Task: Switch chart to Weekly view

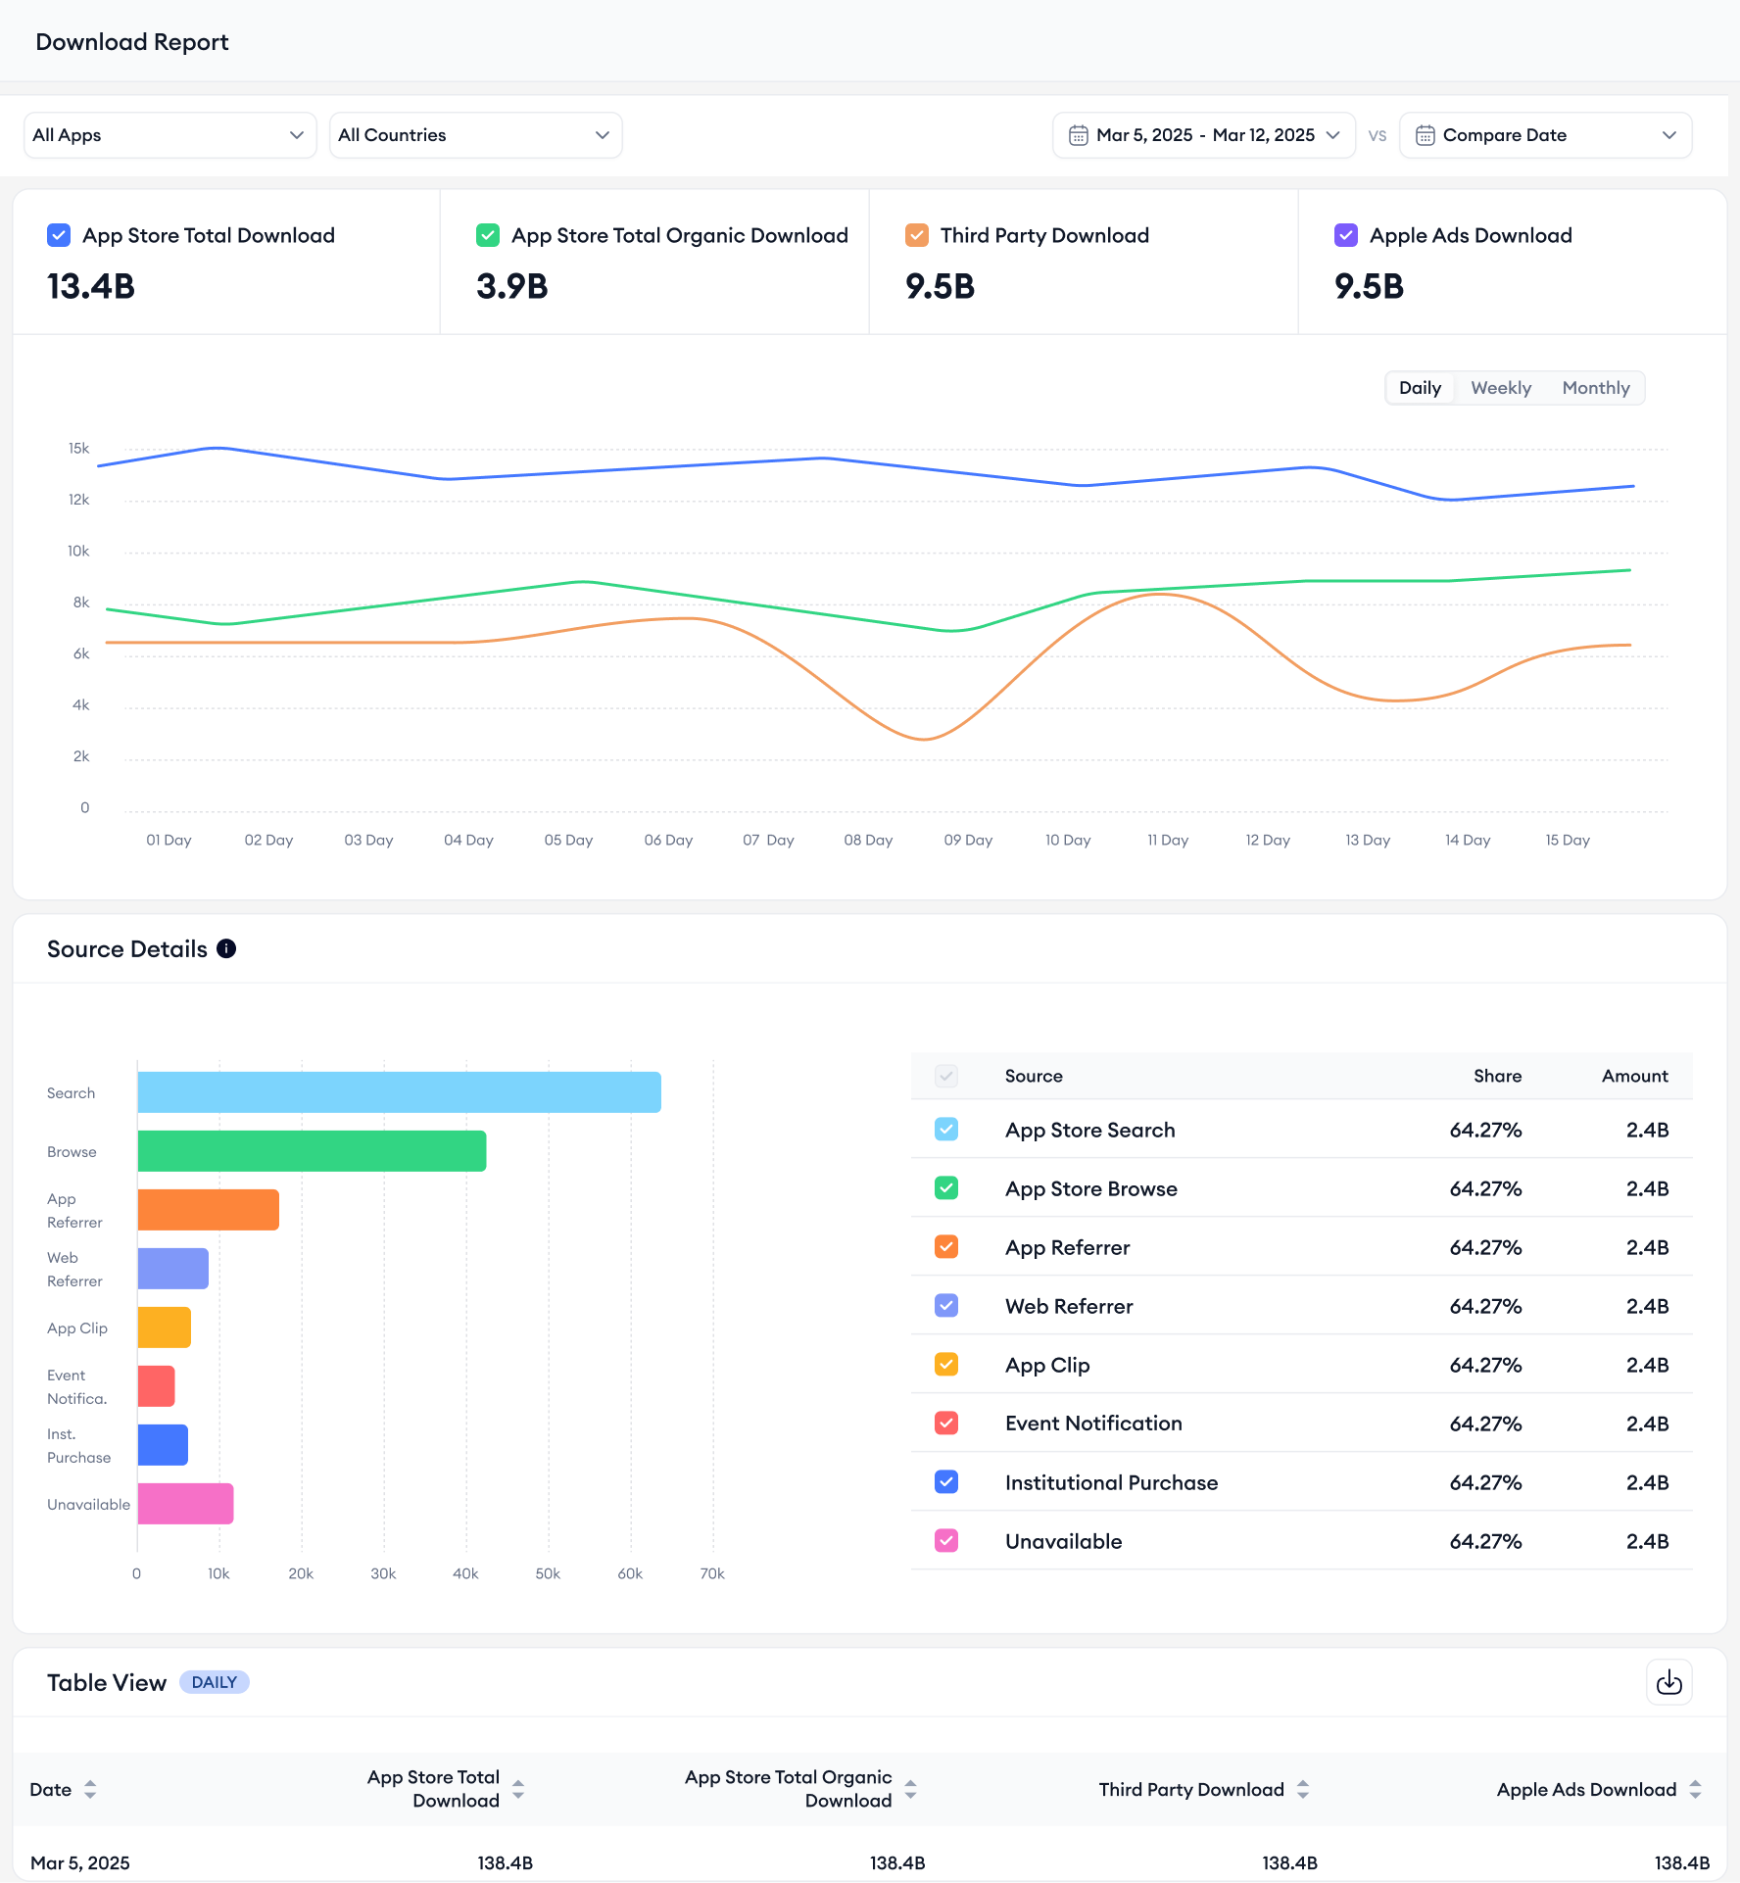Action: (1500, 388)
